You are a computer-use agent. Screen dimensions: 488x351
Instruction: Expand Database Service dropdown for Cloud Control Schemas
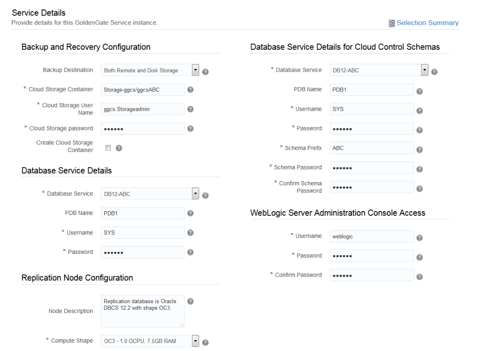pyautogui.click(x=425, y=70)
